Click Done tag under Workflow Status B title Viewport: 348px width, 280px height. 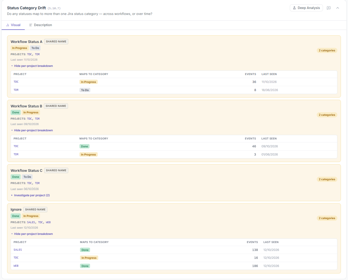click(16, 113)
